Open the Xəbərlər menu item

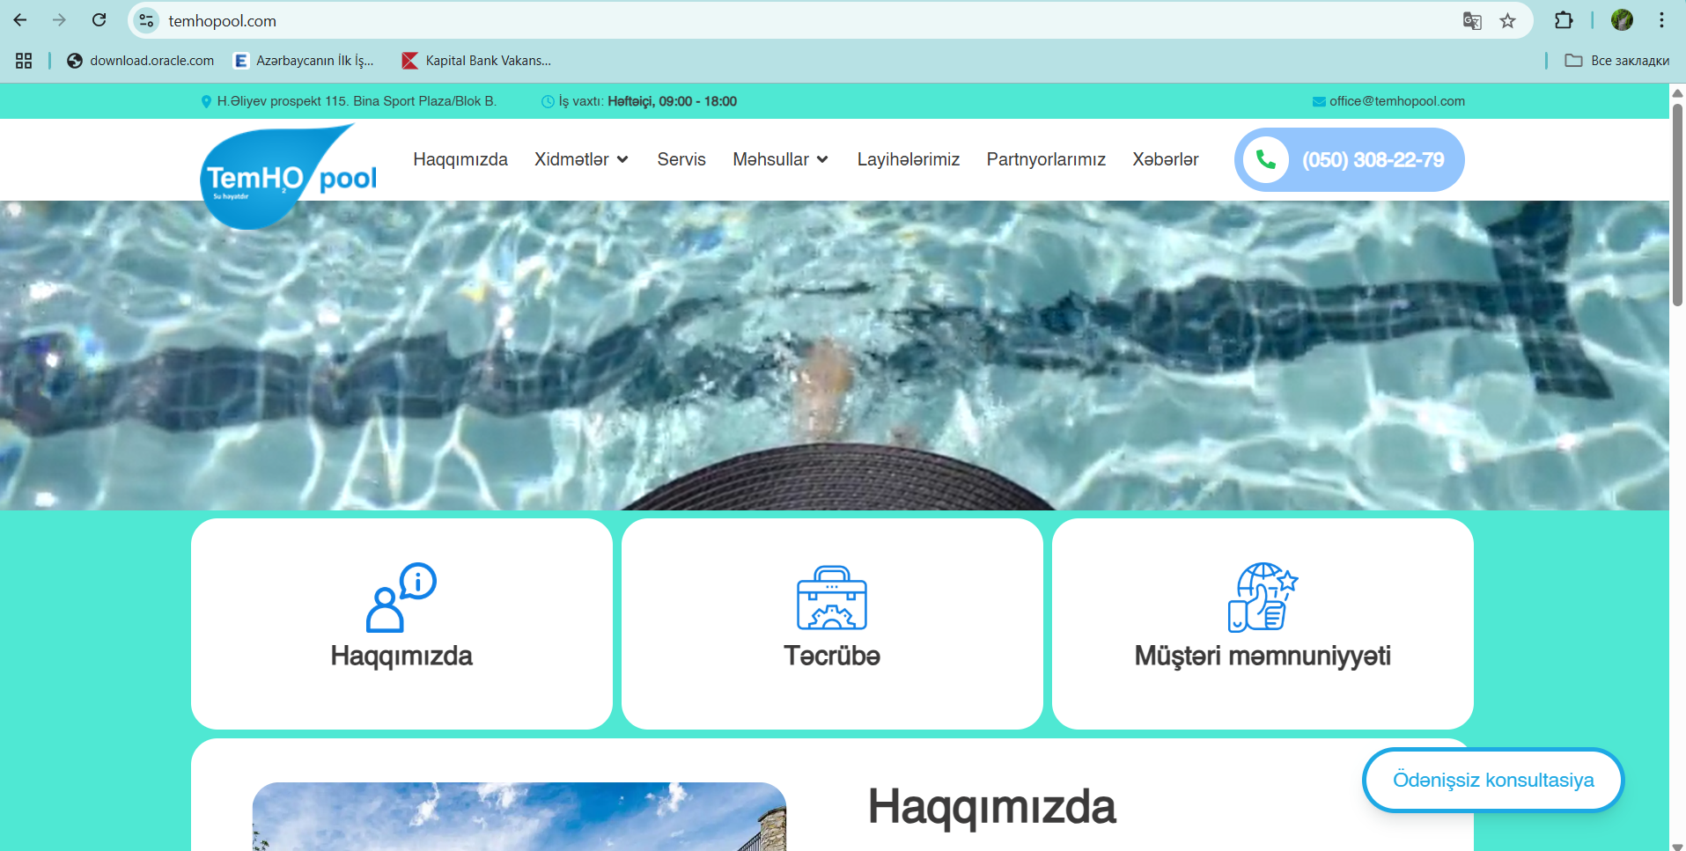pyautogui.click(x=1166, y=159)
